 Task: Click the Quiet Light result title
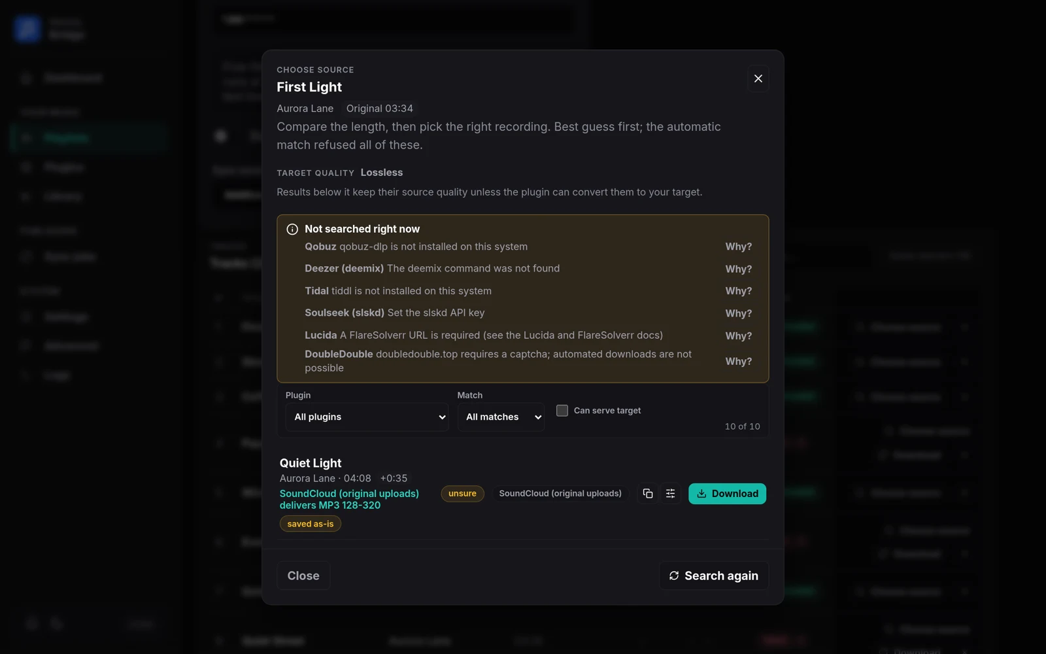(311, 463)
